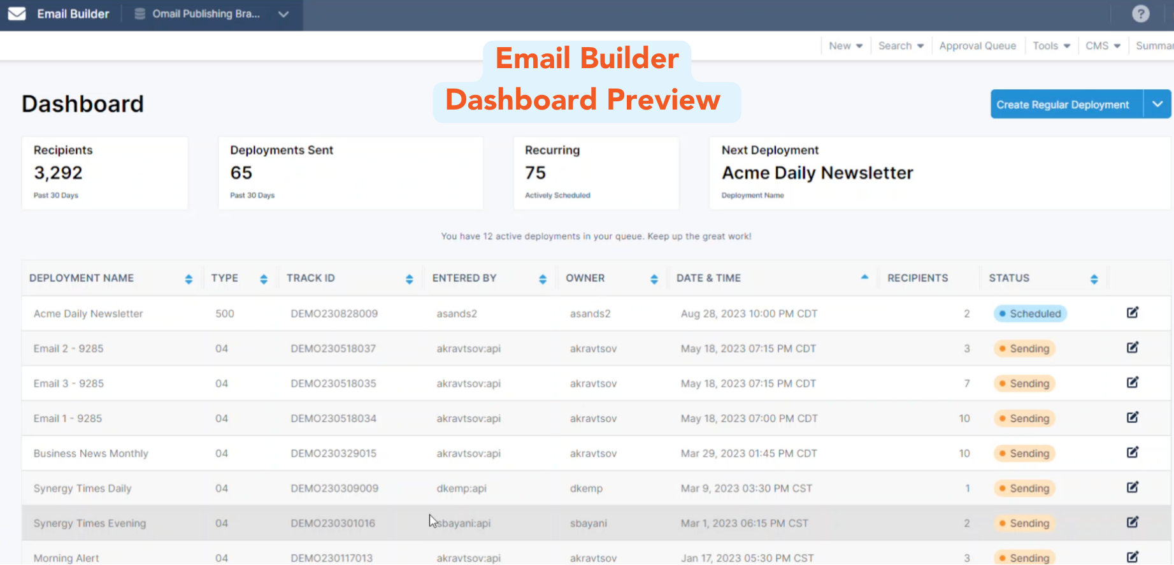
Task: Click the help question mark icon
Action: pos(1140,14)
